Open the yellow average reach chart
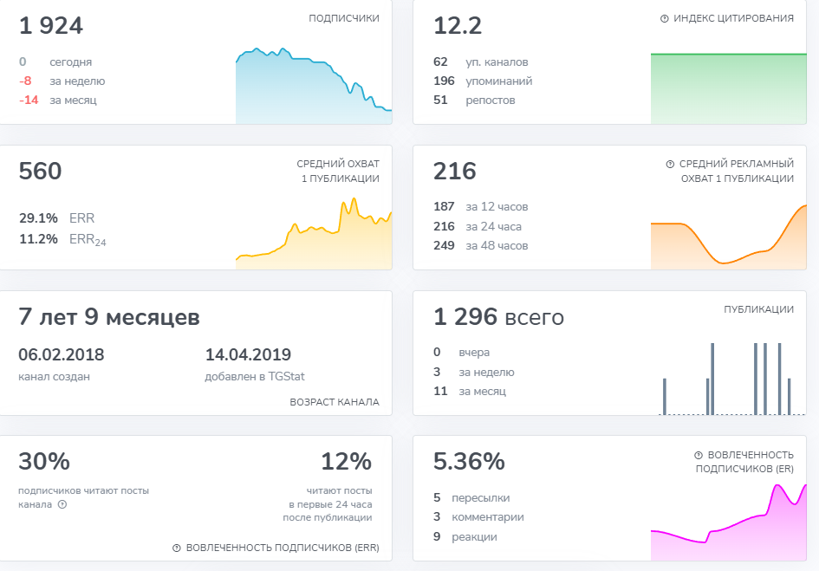This screenshot has height=571, width=819. tap(313, 236)
